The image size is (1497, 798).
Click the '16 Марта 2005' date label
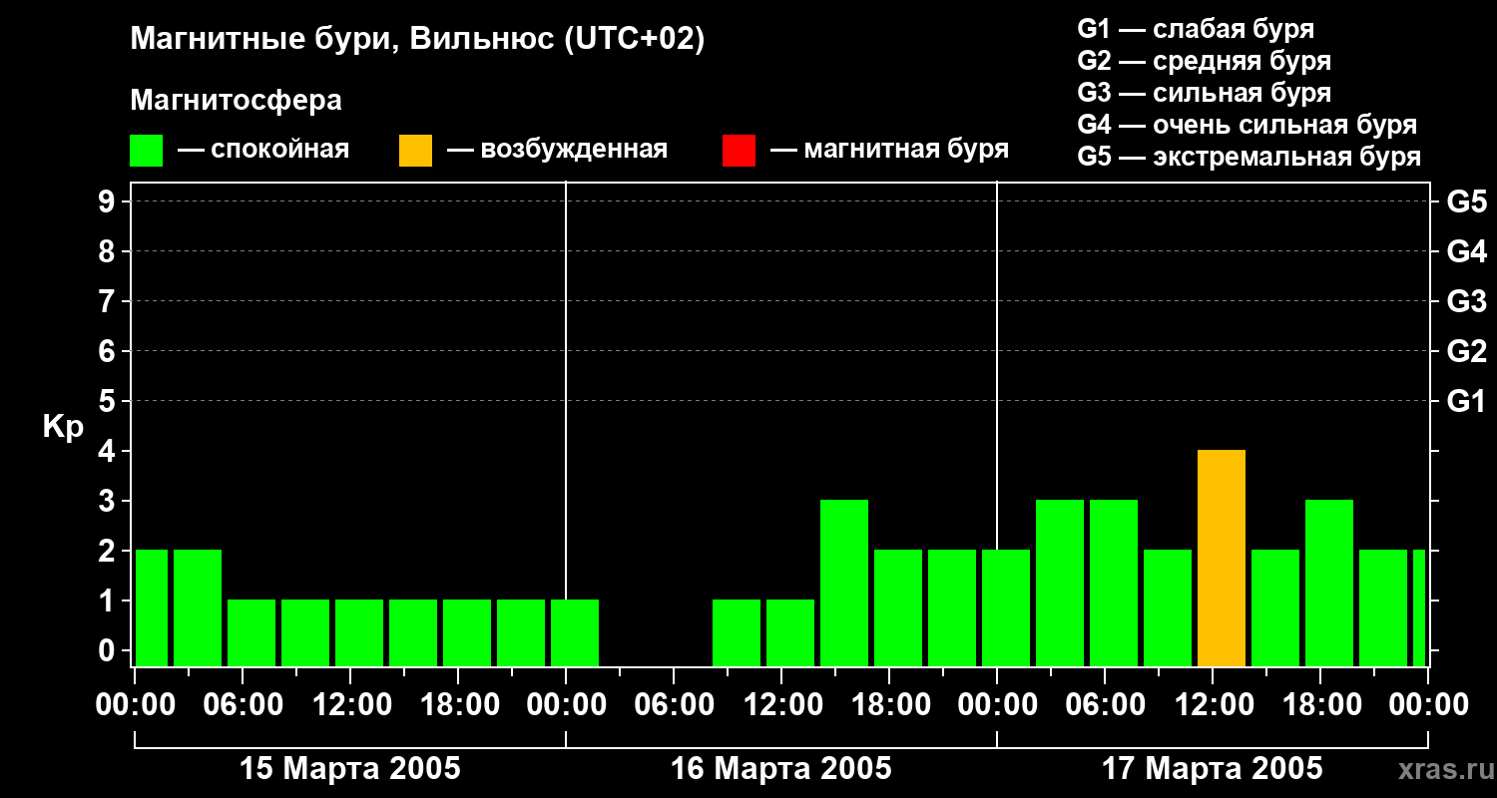pyautogui.click(x=781, y=769)
